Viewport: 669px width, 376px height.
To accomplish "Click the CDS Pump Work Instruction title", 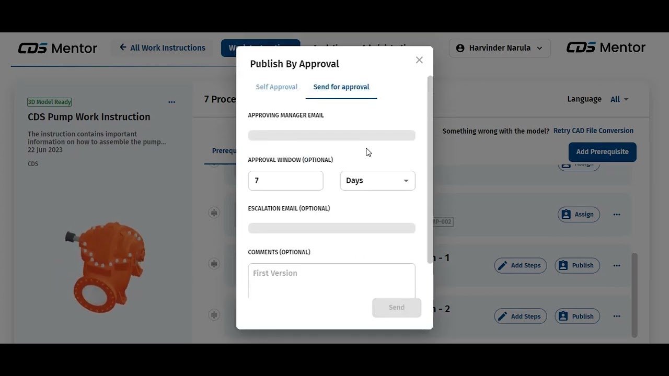I will click(89, 117).
